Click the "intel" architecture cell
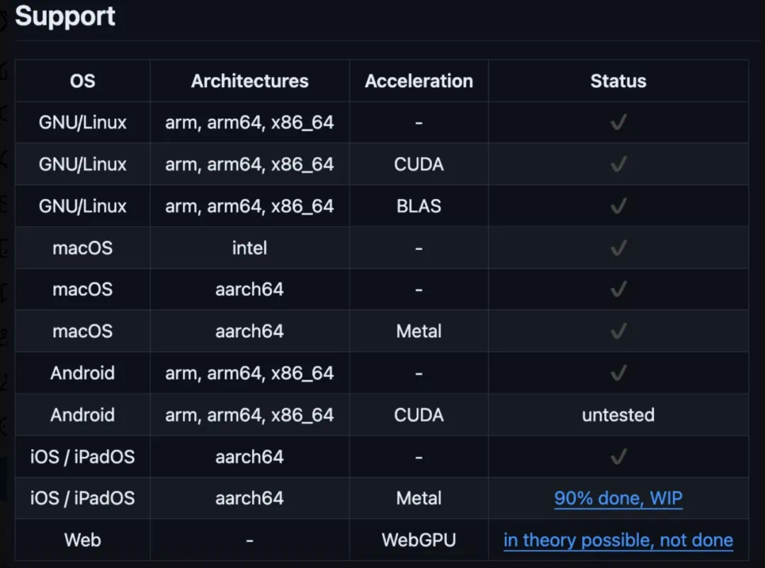Screen dimensions: 765x568 pos(249,248)
